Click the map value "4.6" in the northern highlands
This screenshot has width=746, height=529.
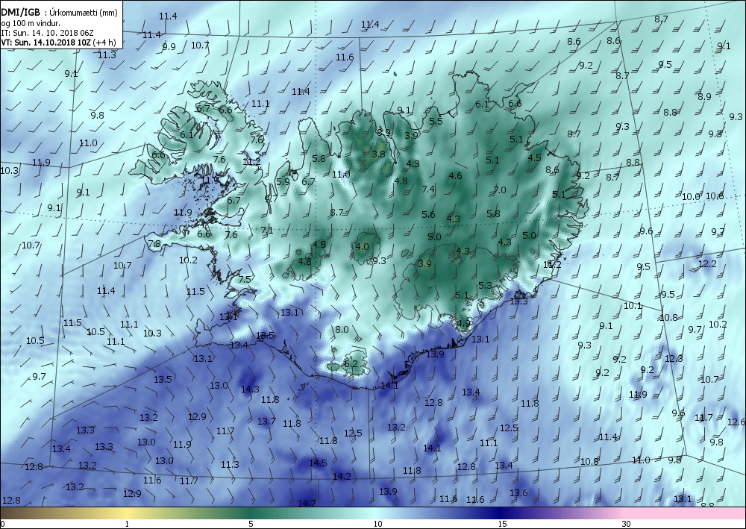(455, 175)
